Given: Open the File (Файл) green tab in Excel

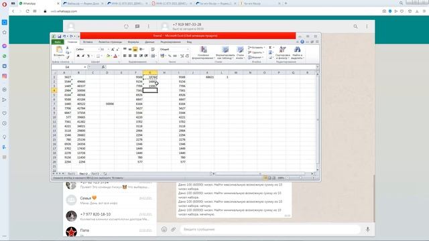Looking at the screenshot, I should pyautogui.click(x=58, y=42).
